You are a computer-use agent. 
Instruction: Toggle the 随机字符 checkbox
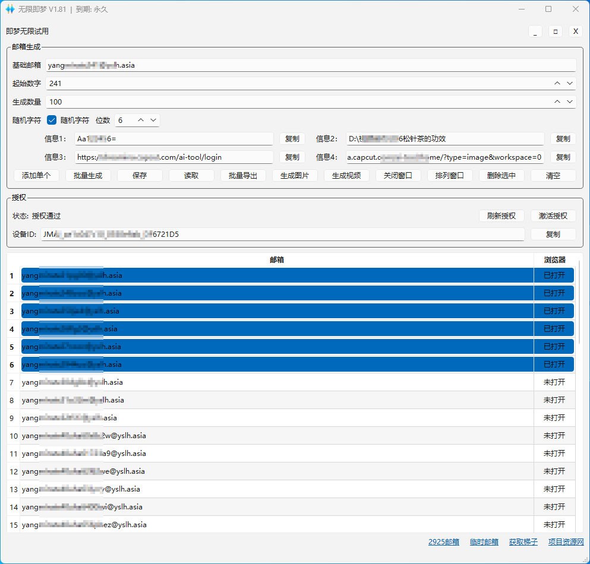52,120
